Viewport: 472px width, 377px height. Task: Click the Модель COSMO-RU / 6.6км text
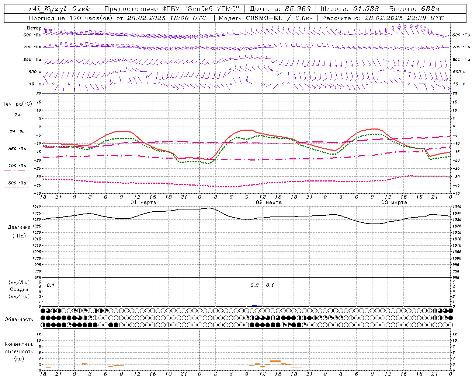(x=265, y=18)
